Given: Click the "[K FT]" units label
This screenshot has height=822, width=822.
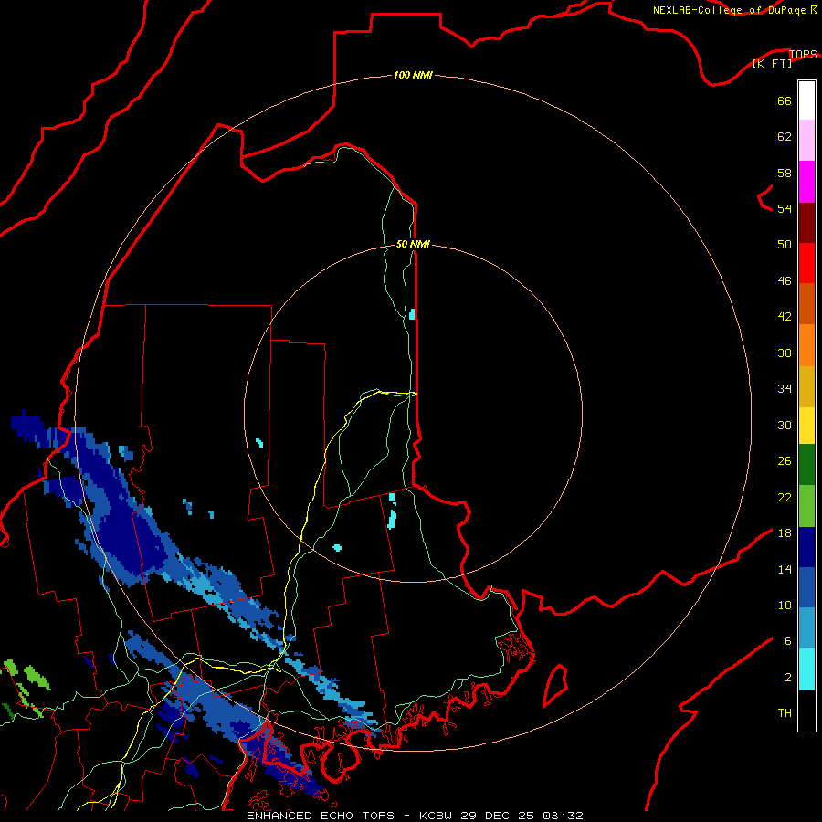Looking at the screenshot, I should click(772, 63).
